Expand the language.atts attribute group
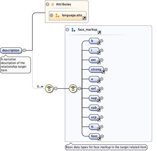This screenshot has width=157, height=151. [51, 15]
